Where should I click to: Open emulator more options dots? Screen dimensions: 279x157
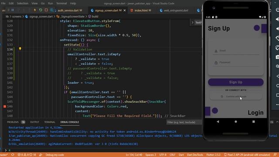277,105
